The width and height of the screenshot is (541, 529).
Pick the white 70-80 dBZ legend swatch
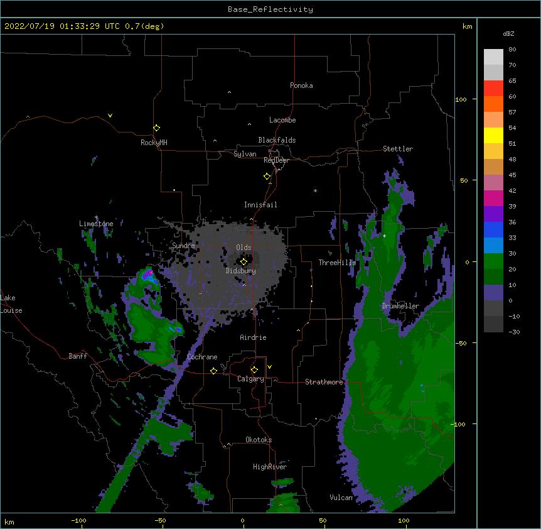[493, 57]
